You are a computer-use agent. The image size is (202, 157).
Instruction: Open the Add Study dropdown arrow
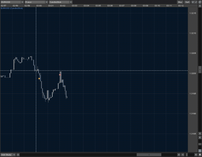[14, 155]
